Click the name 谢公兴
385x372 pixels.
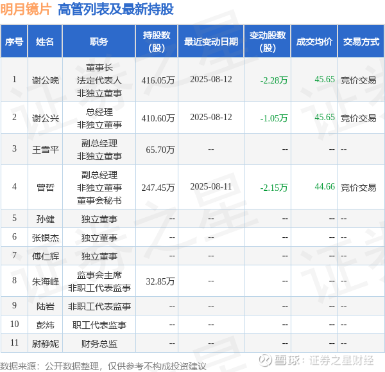pyautogui.click(x=46, y=118)
